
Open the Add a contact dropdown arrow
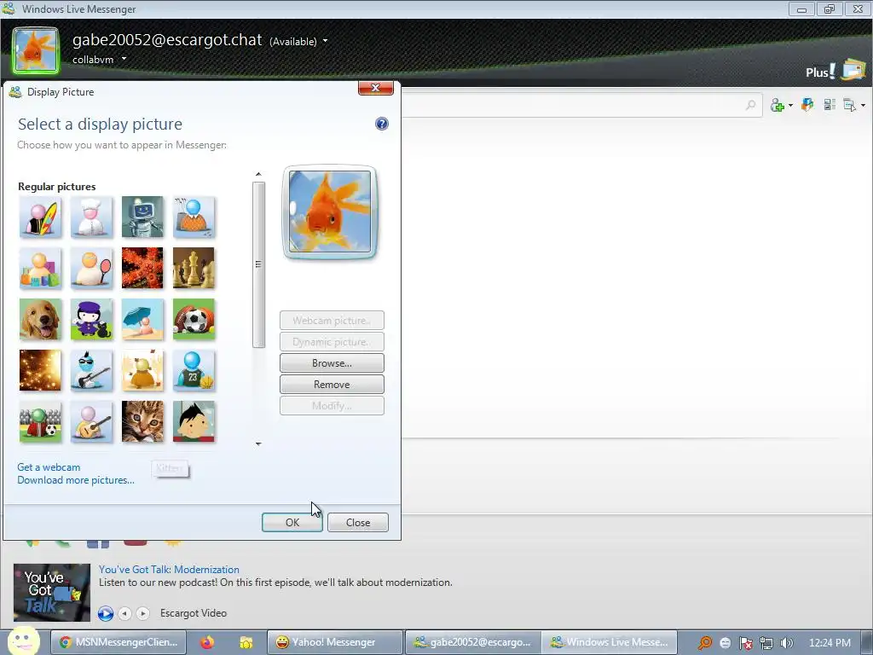click(790, 105)
